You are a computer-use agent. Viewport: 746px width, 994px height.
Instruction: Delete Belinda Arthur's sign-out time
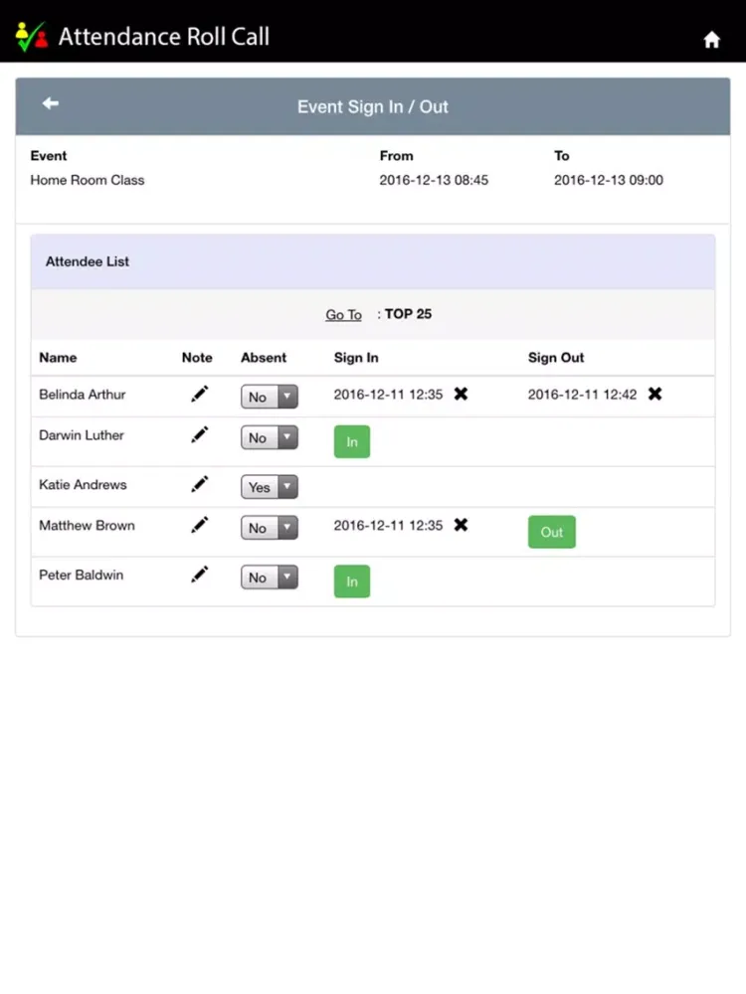[654, 395]
